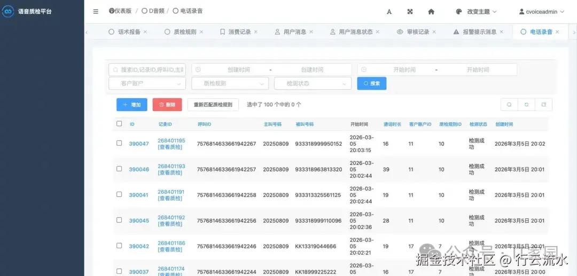Image resolution: width=577 pixels, height=276 pixels.
Task: Close the 电话录音 tab
Action: (x=557, y=32)
